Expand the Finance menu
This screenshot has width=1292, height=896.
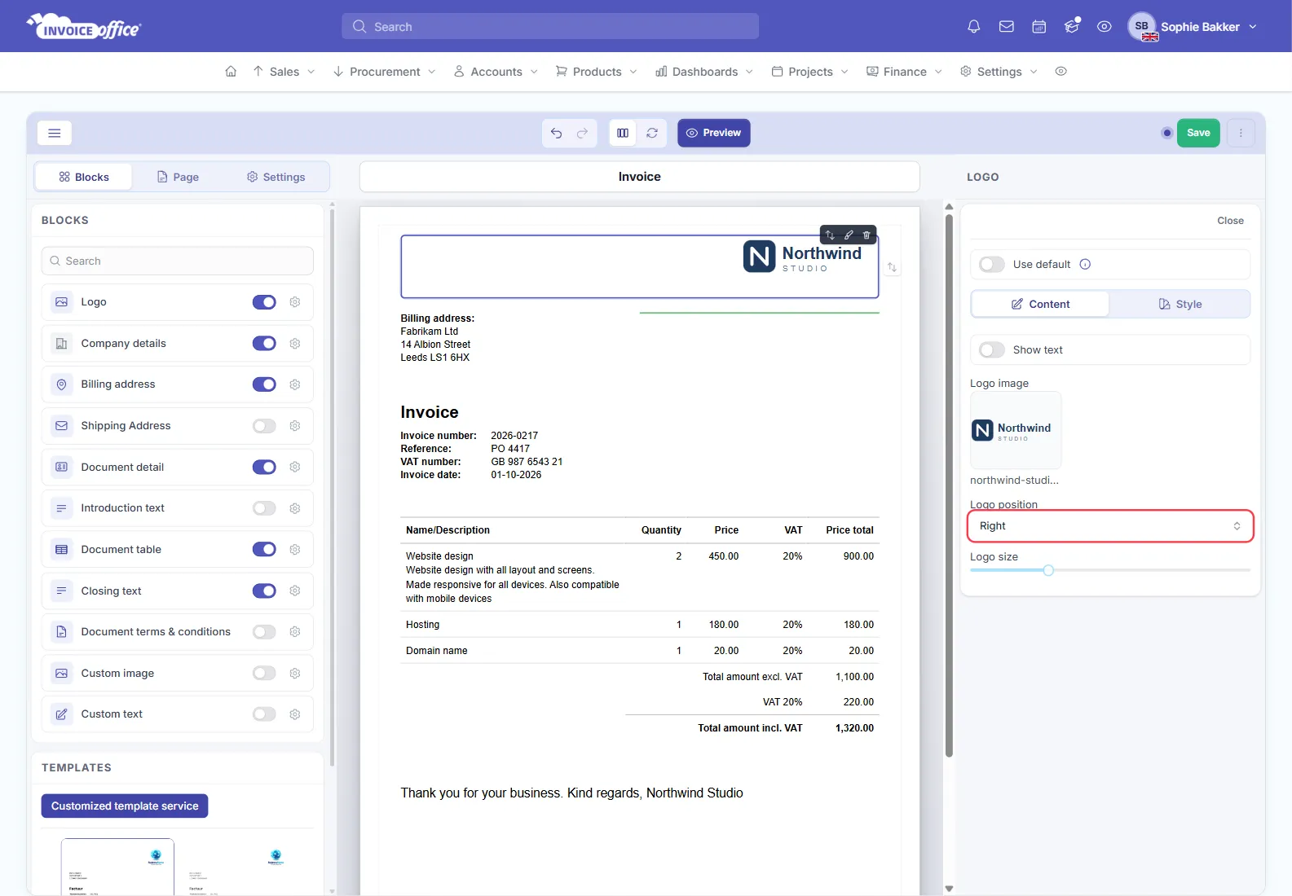click(x=904, y=72)
